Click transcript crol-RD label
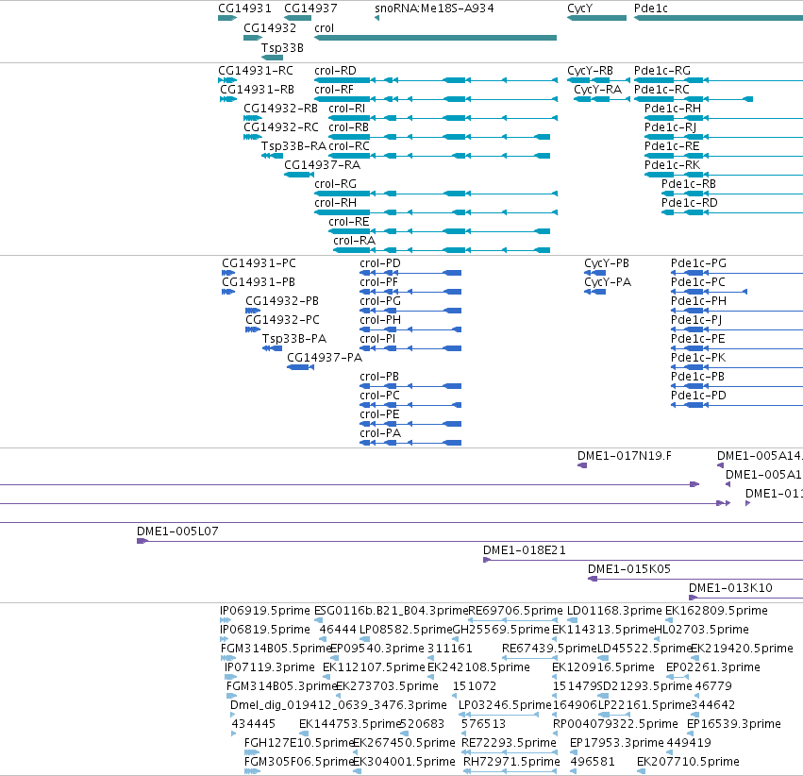 click(335, 71)
